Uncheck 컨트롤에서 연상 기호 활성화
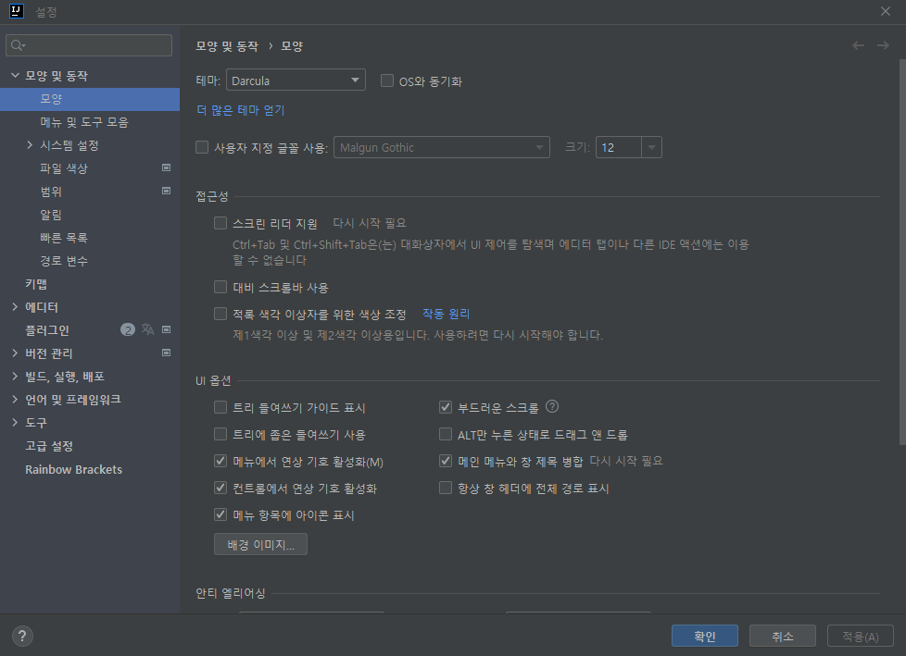This screenshot has width=906, height=656. (220, 488)
